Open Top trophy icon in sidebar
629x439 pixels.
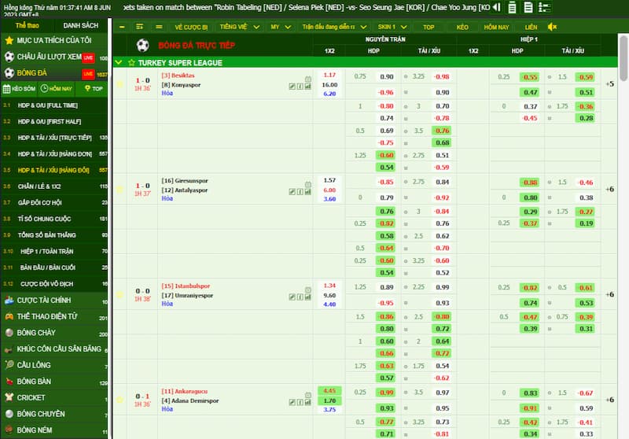coord(87,89)
